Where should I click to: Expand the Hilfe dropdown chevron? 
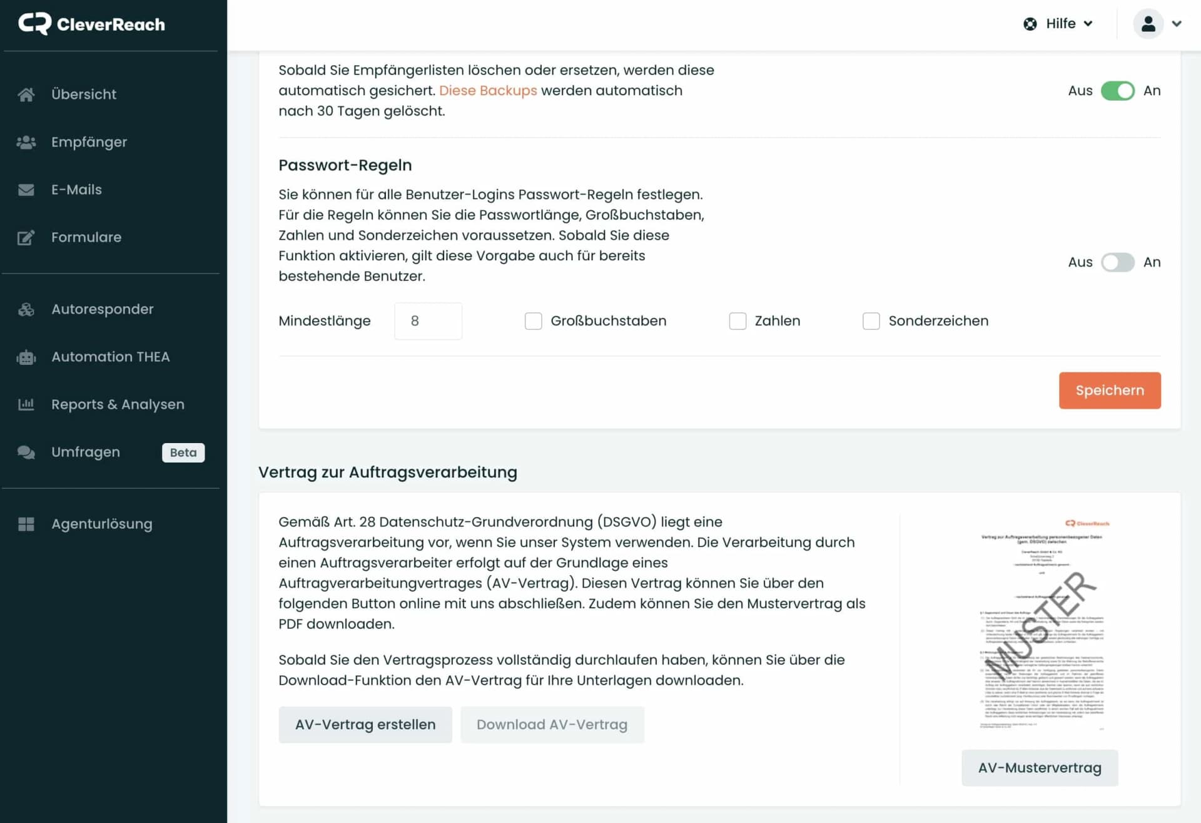(x=1088, y=24)
